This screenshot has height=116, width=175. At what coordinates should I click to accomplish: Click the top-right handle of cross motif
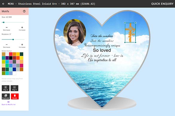coord(136,23)
